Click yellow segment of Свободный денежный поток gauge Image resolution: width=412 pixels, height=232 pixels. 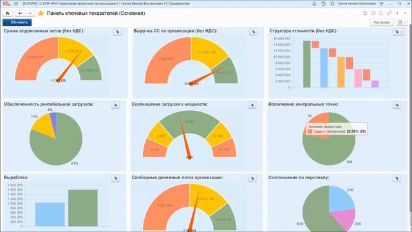click(206, 198)
